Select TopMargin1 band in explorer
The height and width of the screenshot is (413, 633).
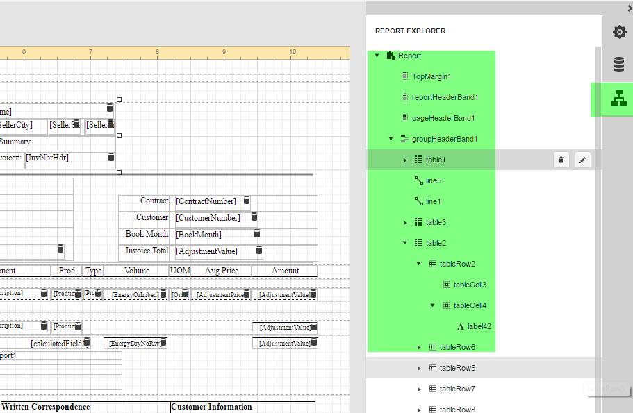(431, 76)
